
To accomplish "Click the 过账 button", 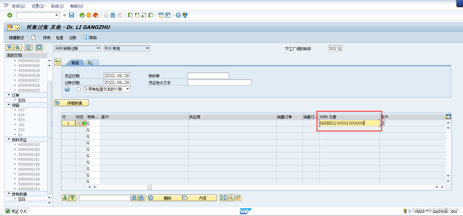I will coord(72,37).
